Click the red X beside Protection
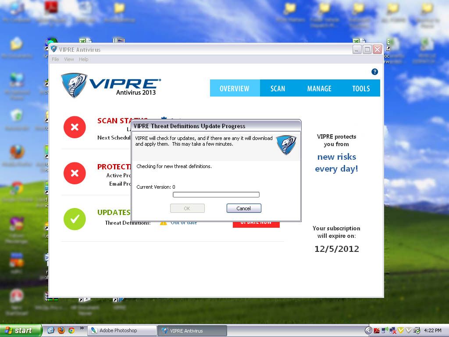The width and height of the screenshot is (449, 337). [x=75, y=173]
